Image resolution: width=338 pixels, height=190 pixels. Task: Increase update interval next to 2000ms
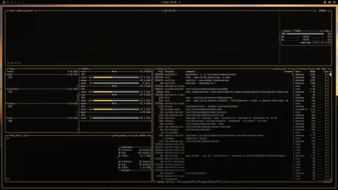point(328,11)
